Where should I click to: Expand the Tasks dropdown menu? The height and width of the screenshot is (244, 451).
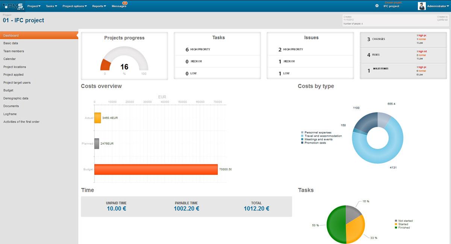click(51, 6)
